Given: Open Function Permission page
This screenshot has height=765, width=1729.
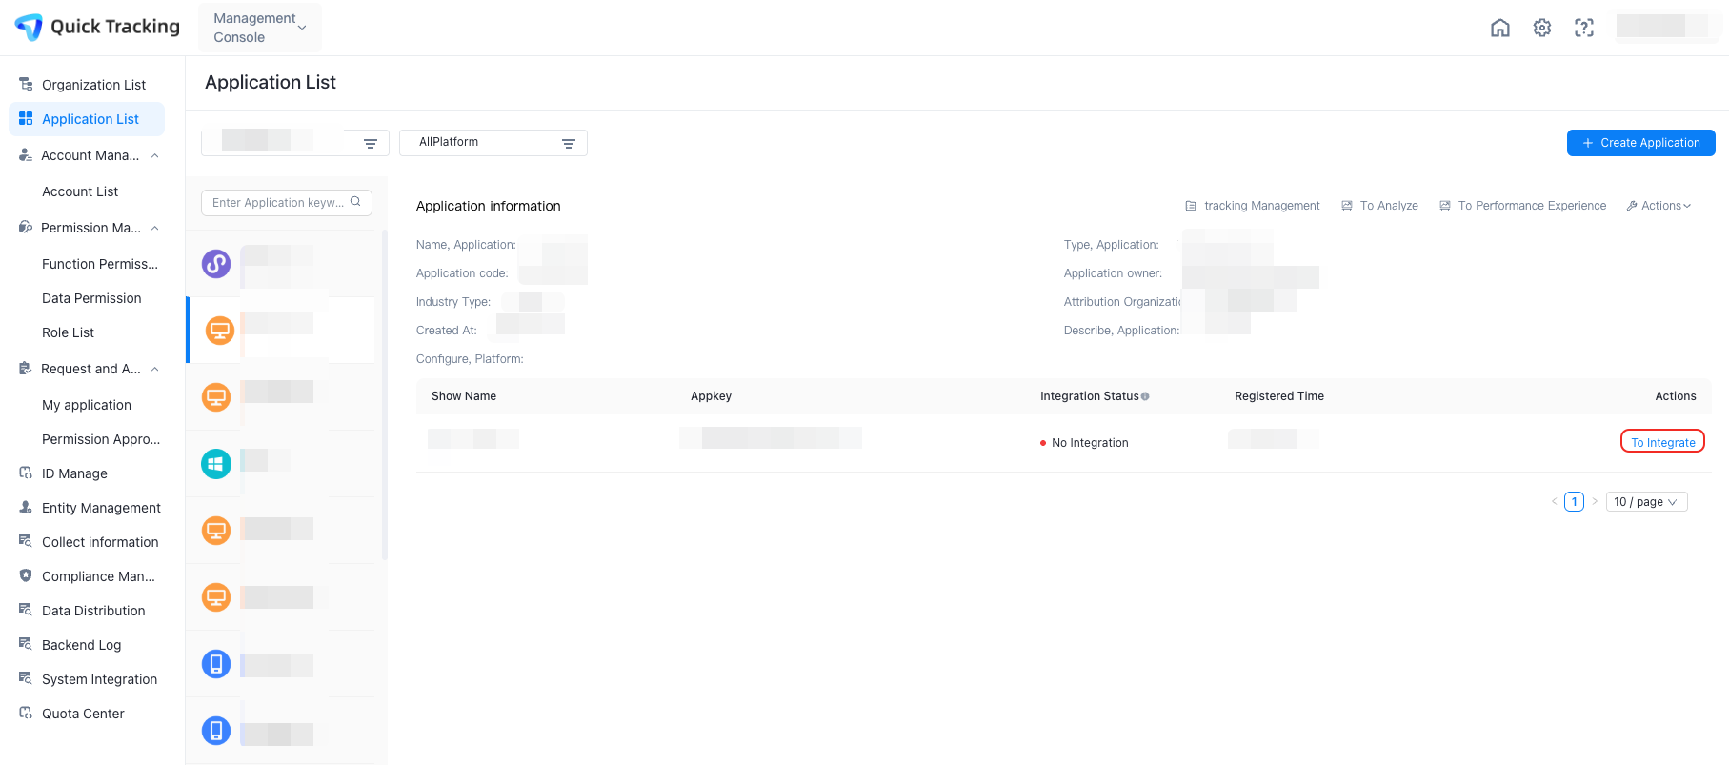Looking at the screenshot, I should [x=100, y=264].
